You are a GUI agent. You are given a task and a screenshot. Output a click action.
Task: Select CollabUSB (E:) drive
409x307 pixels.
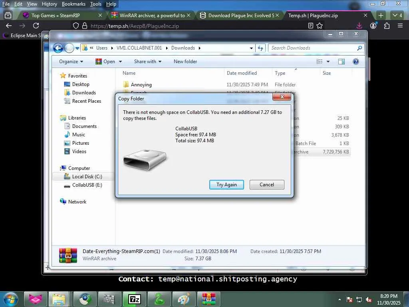87,185
